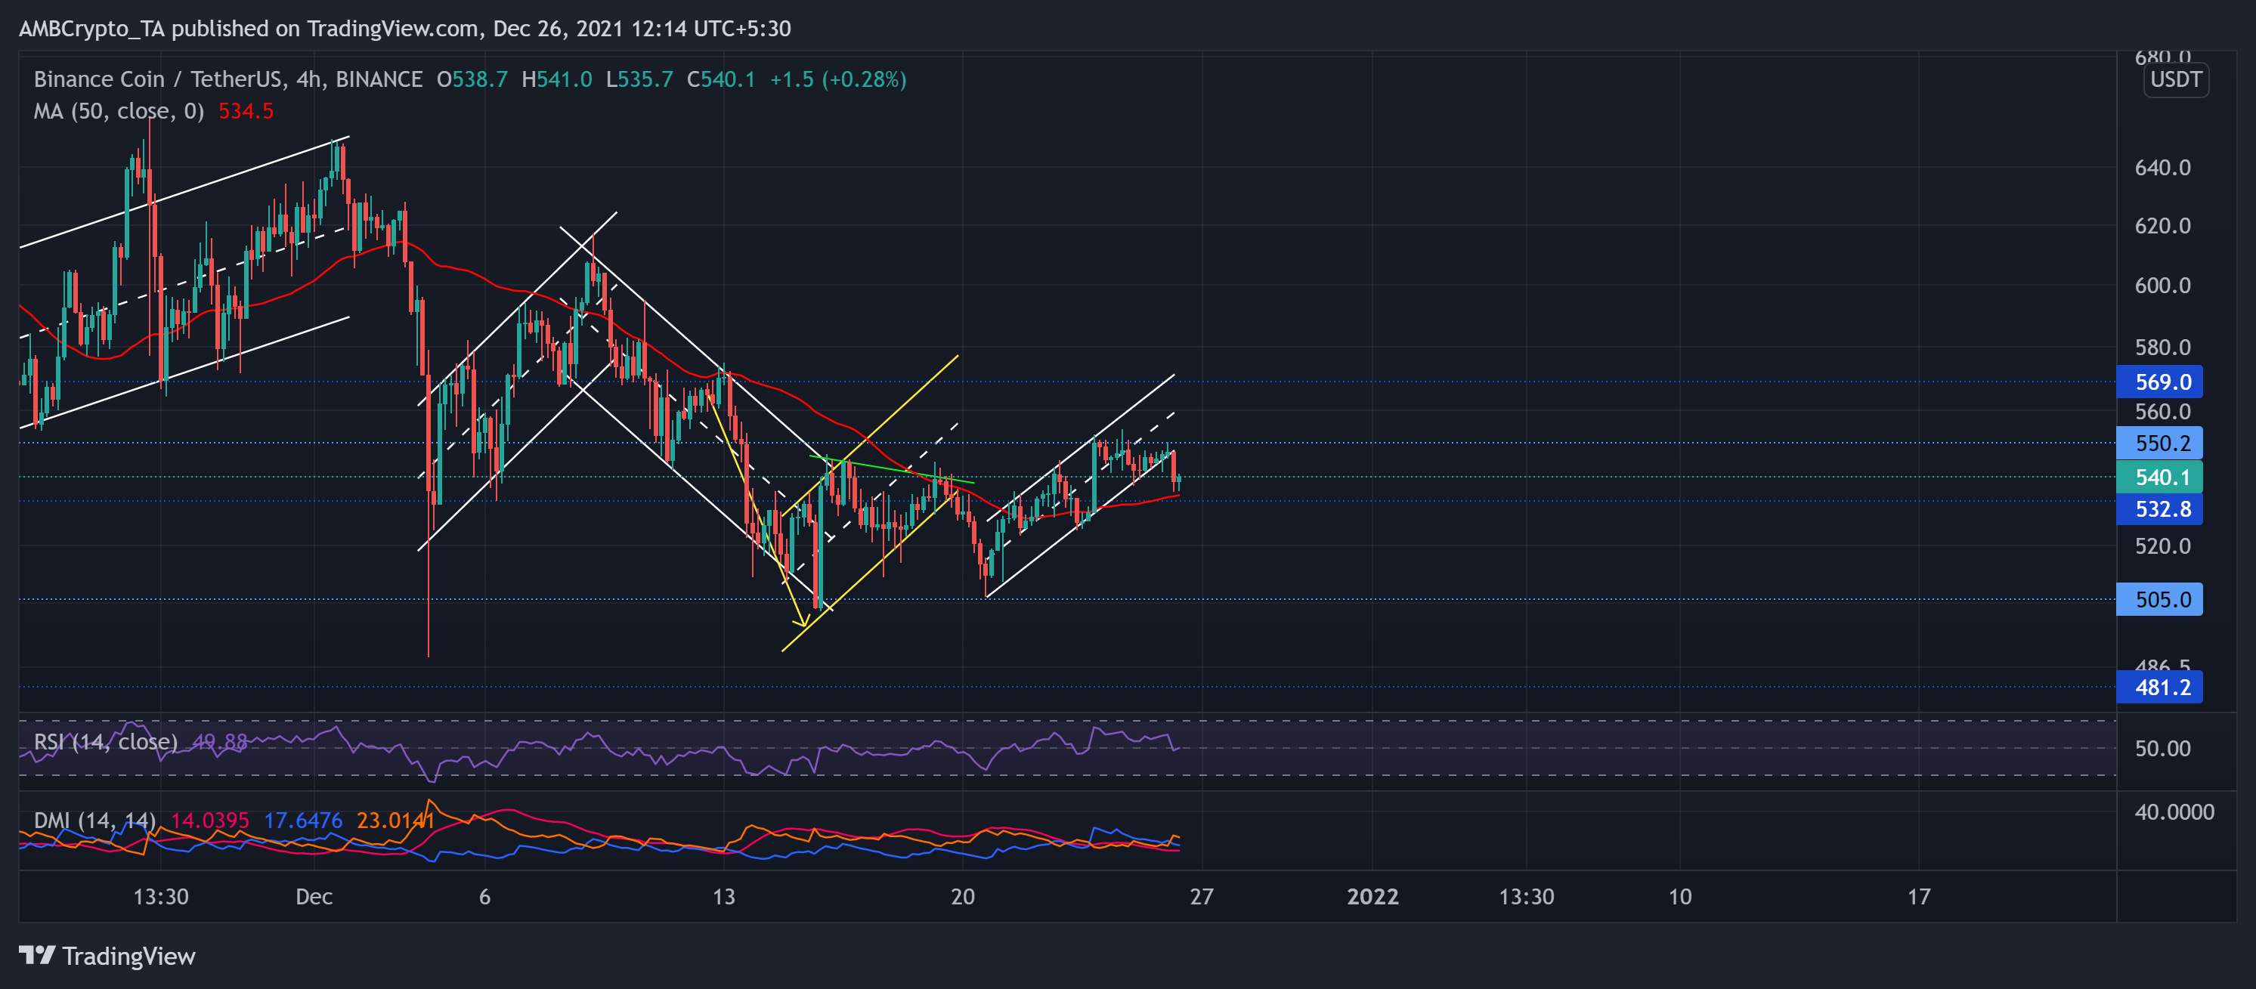Click the Dec label on time axis

[314, 896]
